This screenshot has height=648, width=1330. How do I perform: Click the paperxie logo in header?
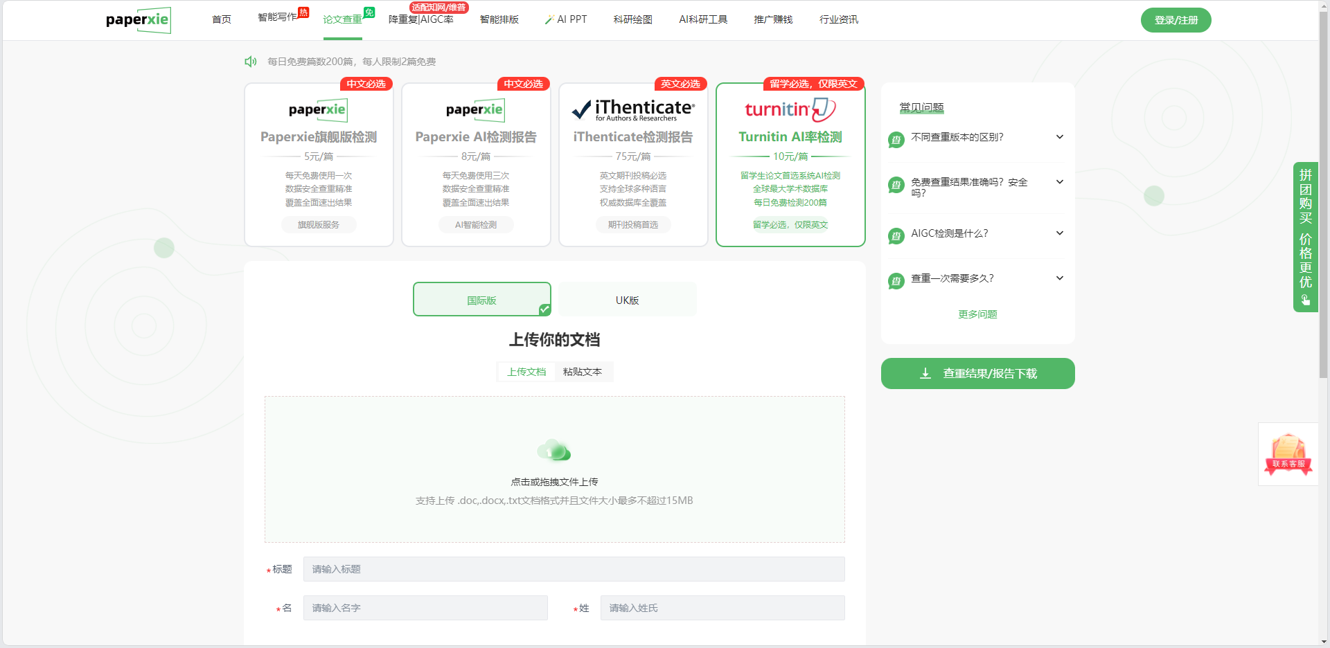point(138,20)
